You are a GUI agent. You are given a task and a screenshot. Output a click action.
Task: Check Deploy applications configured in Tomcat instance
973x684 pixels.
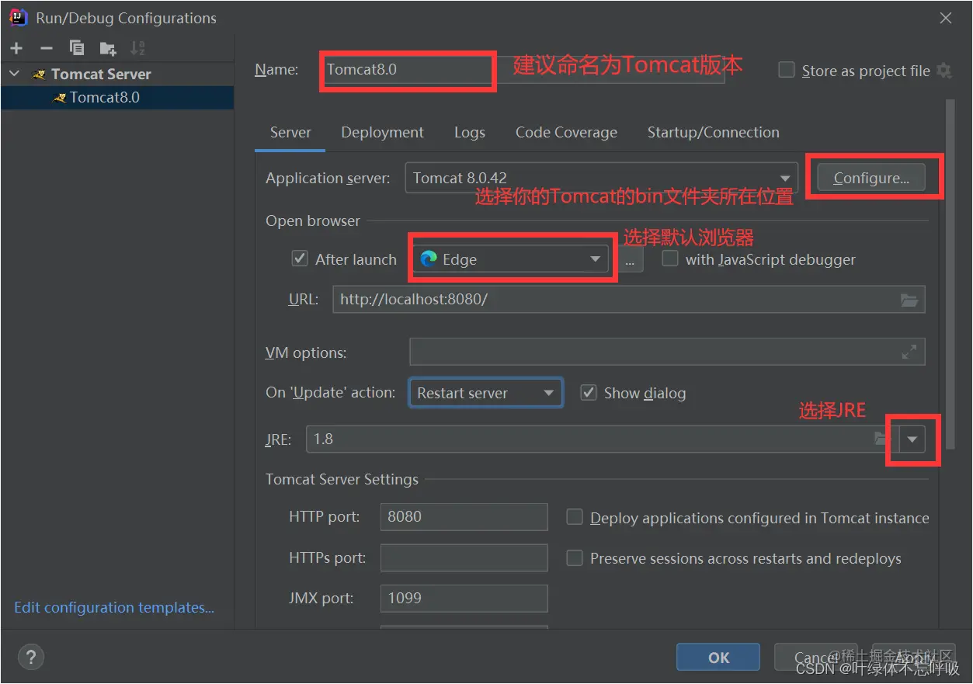pos(575,517)
